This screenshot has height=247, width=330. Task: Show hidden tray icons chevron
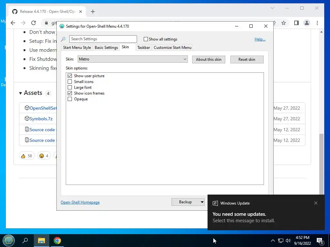point(273,241)
